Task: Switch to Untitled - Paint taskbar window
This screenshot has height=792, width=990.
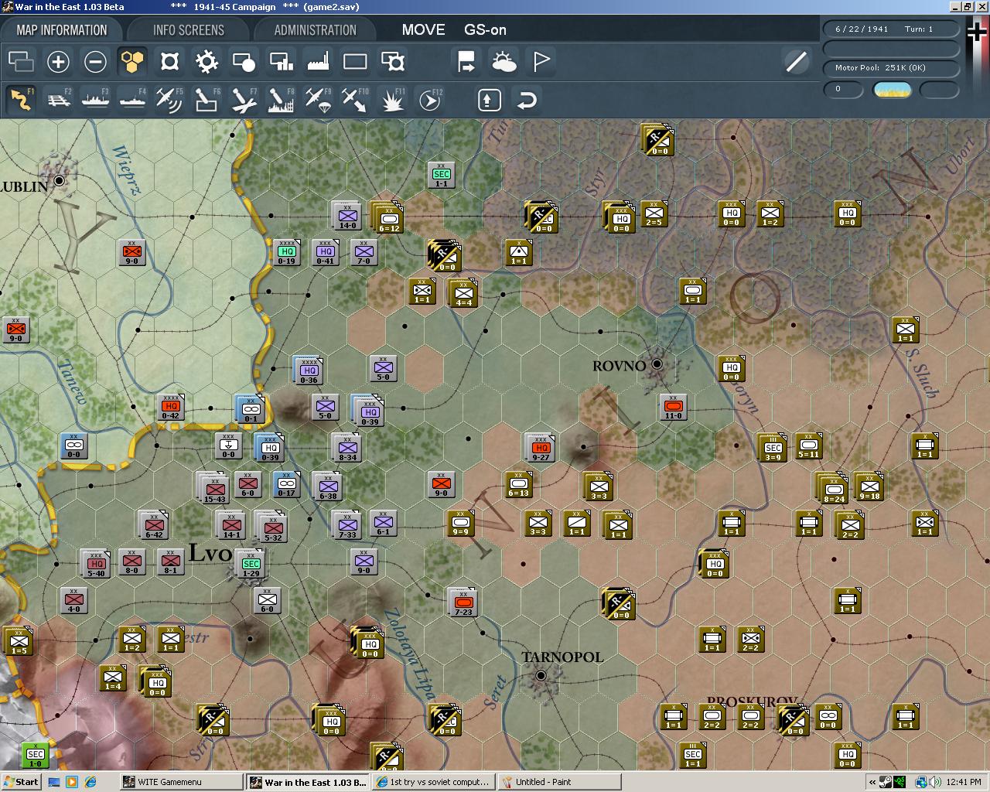Action: tap(559, 782)
